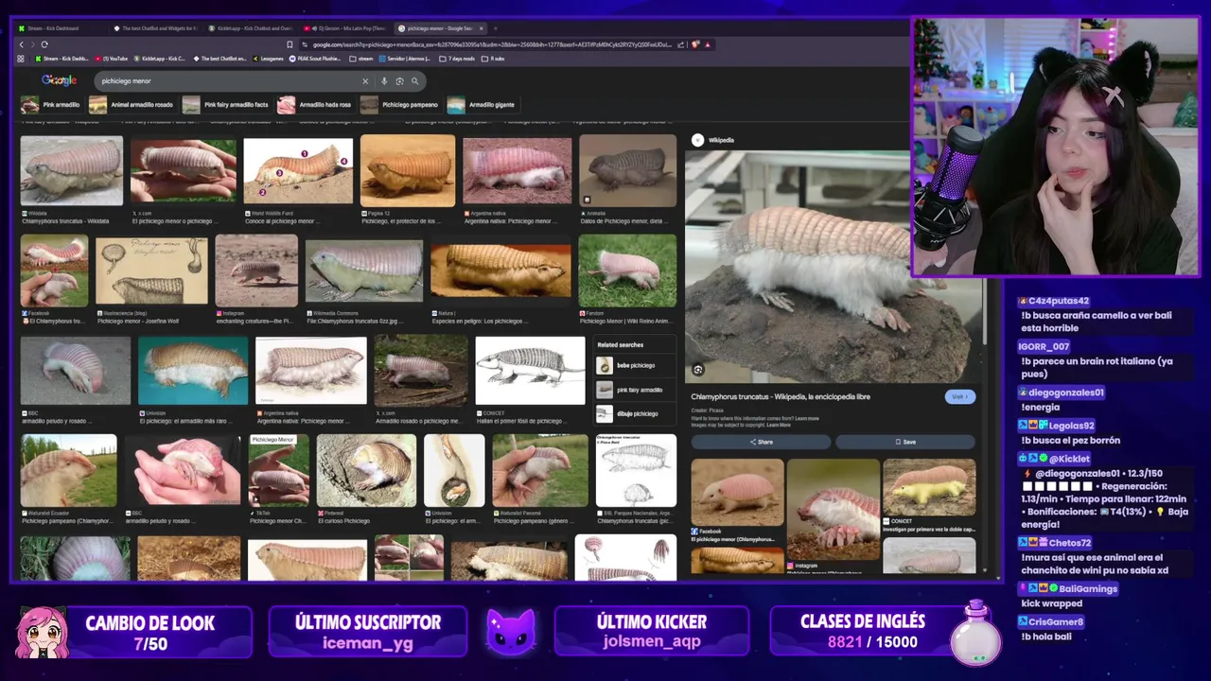Open the stream bookmarks folder
This screenshot has width=1211, height=681.
[361, 59]
